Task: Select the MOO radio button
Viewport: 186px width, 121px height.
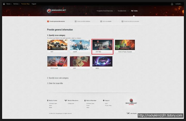Action: click(94, 68)
